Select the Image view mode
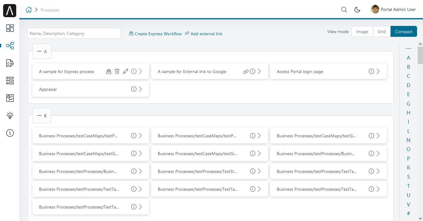This screenshot has height=221, width=423. coord(362,31)
